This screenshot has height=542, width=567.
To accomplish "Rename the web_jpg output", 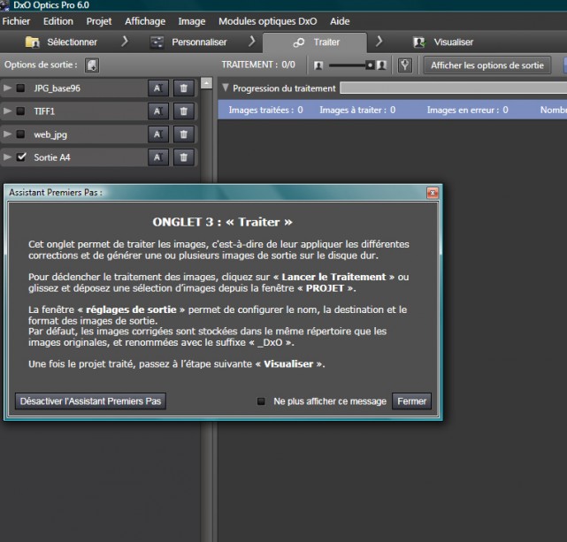I will click(x=158, y=134).
